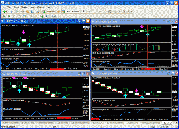Open the Navigator star-folder icon
Image resolution: width=179 pixels, height=129 pixels.
click(28, 11)
